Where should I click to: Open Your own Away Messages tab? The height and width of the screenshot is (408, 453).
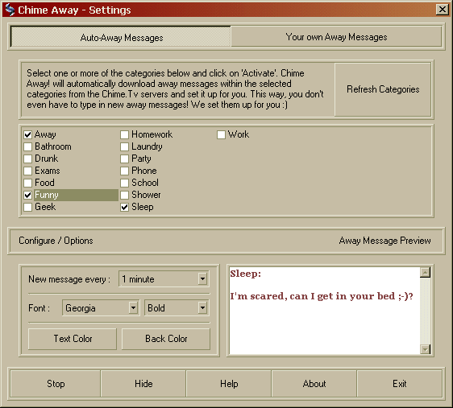[336, 37]
